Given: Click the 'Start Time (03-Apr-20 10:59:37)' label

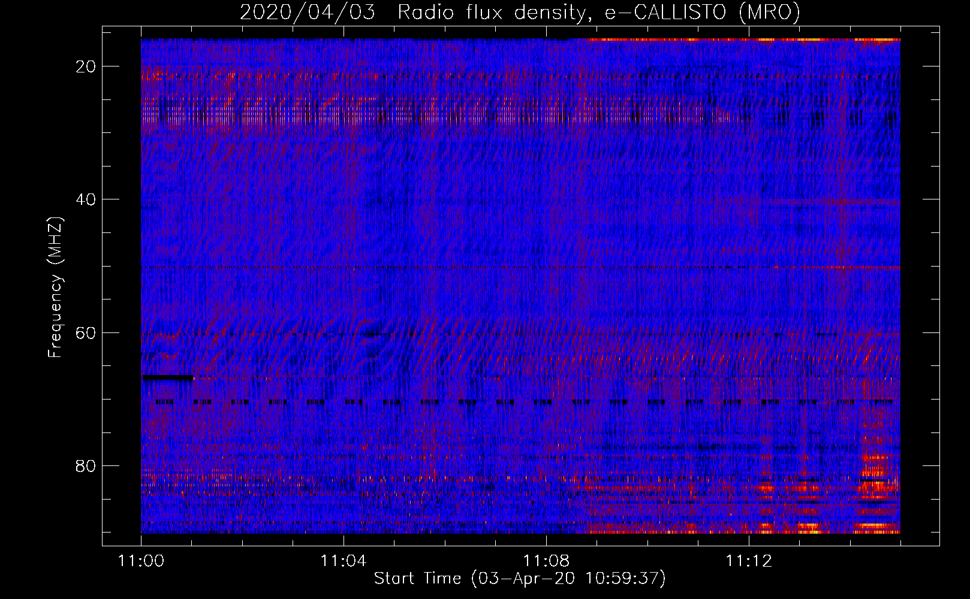Looking at the screenshot, I should (520, 578).
